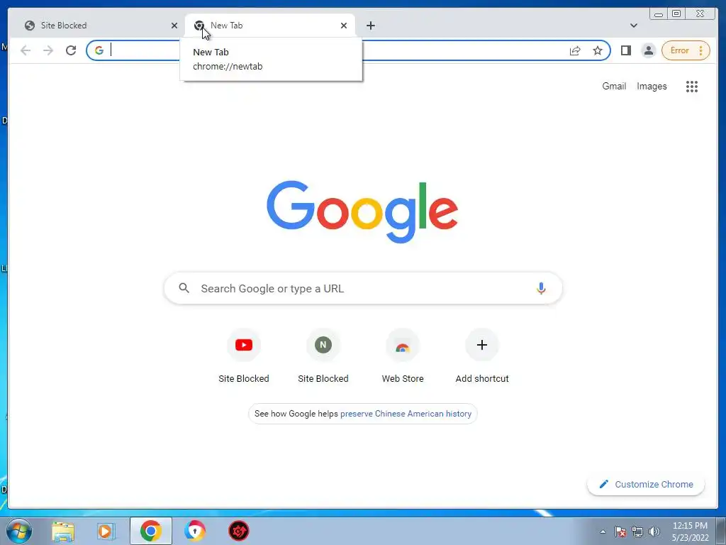
Task: Open Windows Start menu
Action: coord(19,531)
